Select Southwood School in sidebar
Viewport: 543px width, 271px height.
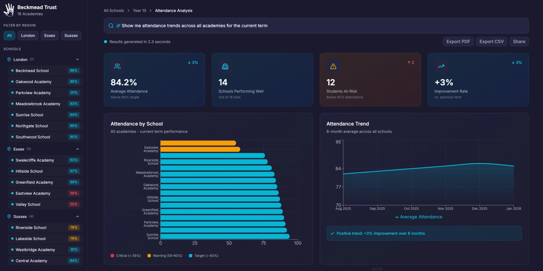click(x=45, y=137)
